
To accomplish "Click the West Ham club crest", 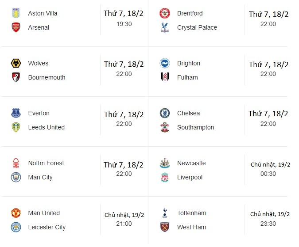I will click(165, 227).
